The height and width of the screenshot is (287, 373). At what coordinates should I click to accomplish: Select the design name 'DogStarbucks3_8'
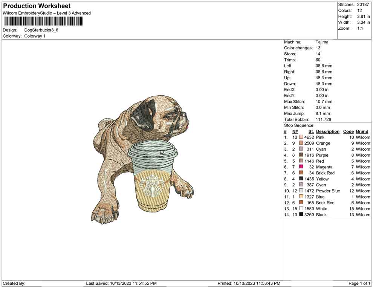tap(41, 30)
